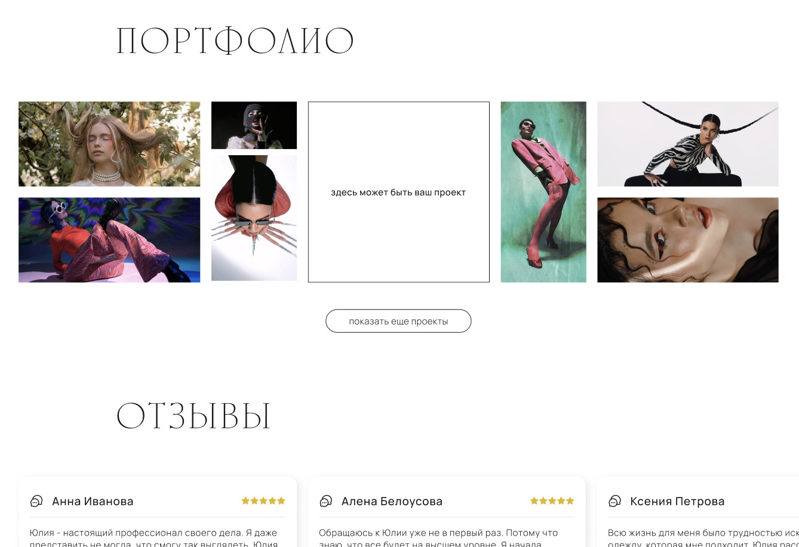Screen dimensions: 799x547
Task: Click the ОТЗЫВЫ section heading
Action: coord(193,416)
